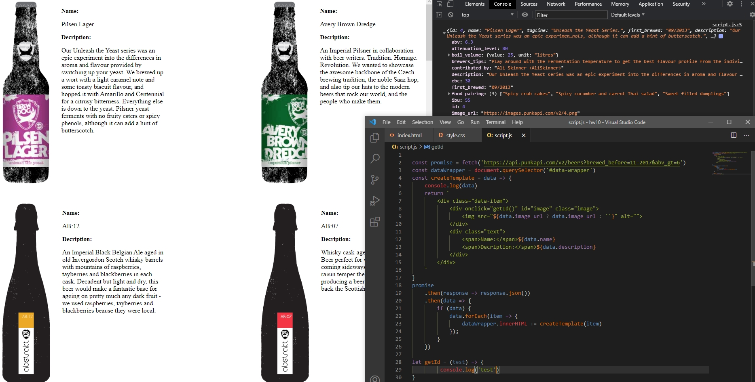This screenshot has width=755, height=382.
Task: Click the VS Code minimap preview
Action: tap(730, 163)
